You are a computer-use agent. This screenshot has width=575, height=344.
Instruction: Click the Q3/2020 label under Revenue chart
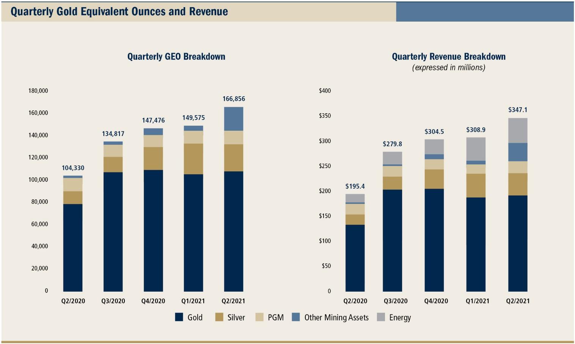coord(396,301)
